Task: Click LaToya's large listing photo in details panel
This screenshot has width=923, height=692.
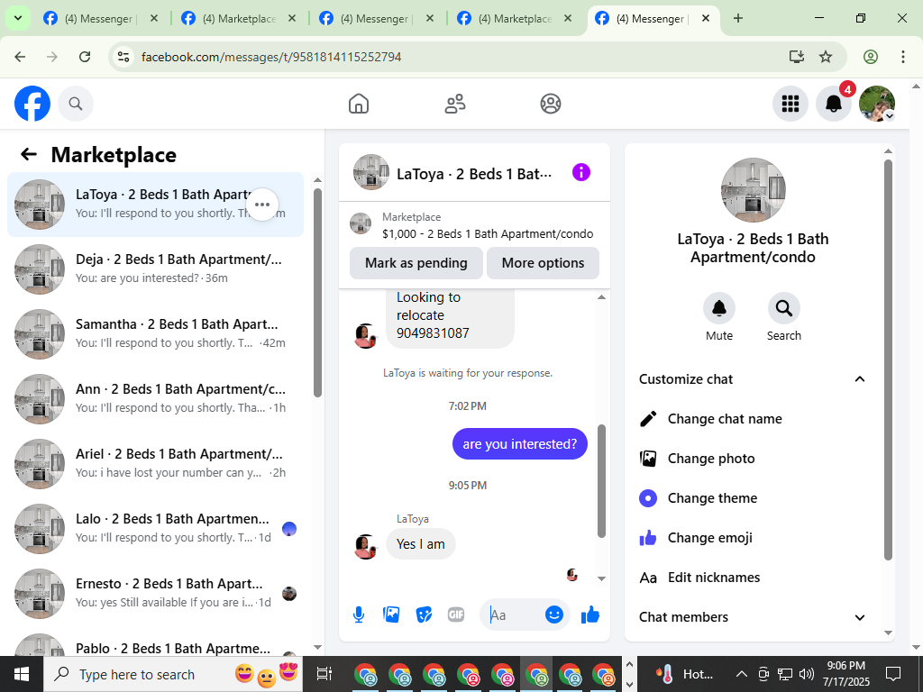Action: pyautogui.click(x=753, y=190)
